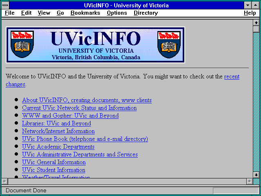Click the 'Document: Done' status text
Screen dimensions: 261x196
(x=26, y=191)
